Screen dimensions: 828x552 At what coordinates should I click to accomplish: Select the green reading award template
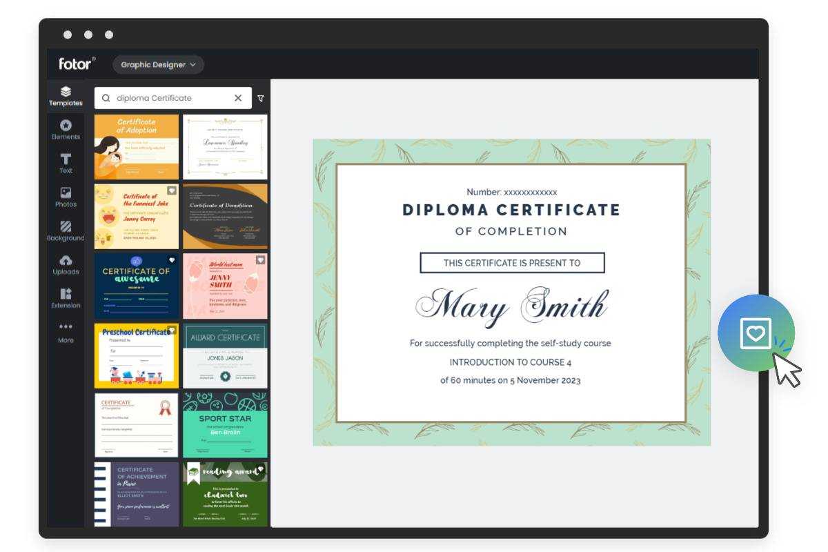[225, 494]
